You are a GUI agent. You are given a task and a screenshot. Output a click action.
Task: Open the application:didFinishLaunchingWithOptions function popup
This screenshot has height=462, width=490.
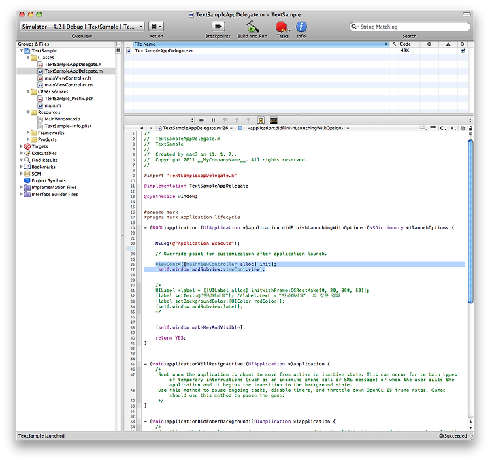(x=298, y=128)
